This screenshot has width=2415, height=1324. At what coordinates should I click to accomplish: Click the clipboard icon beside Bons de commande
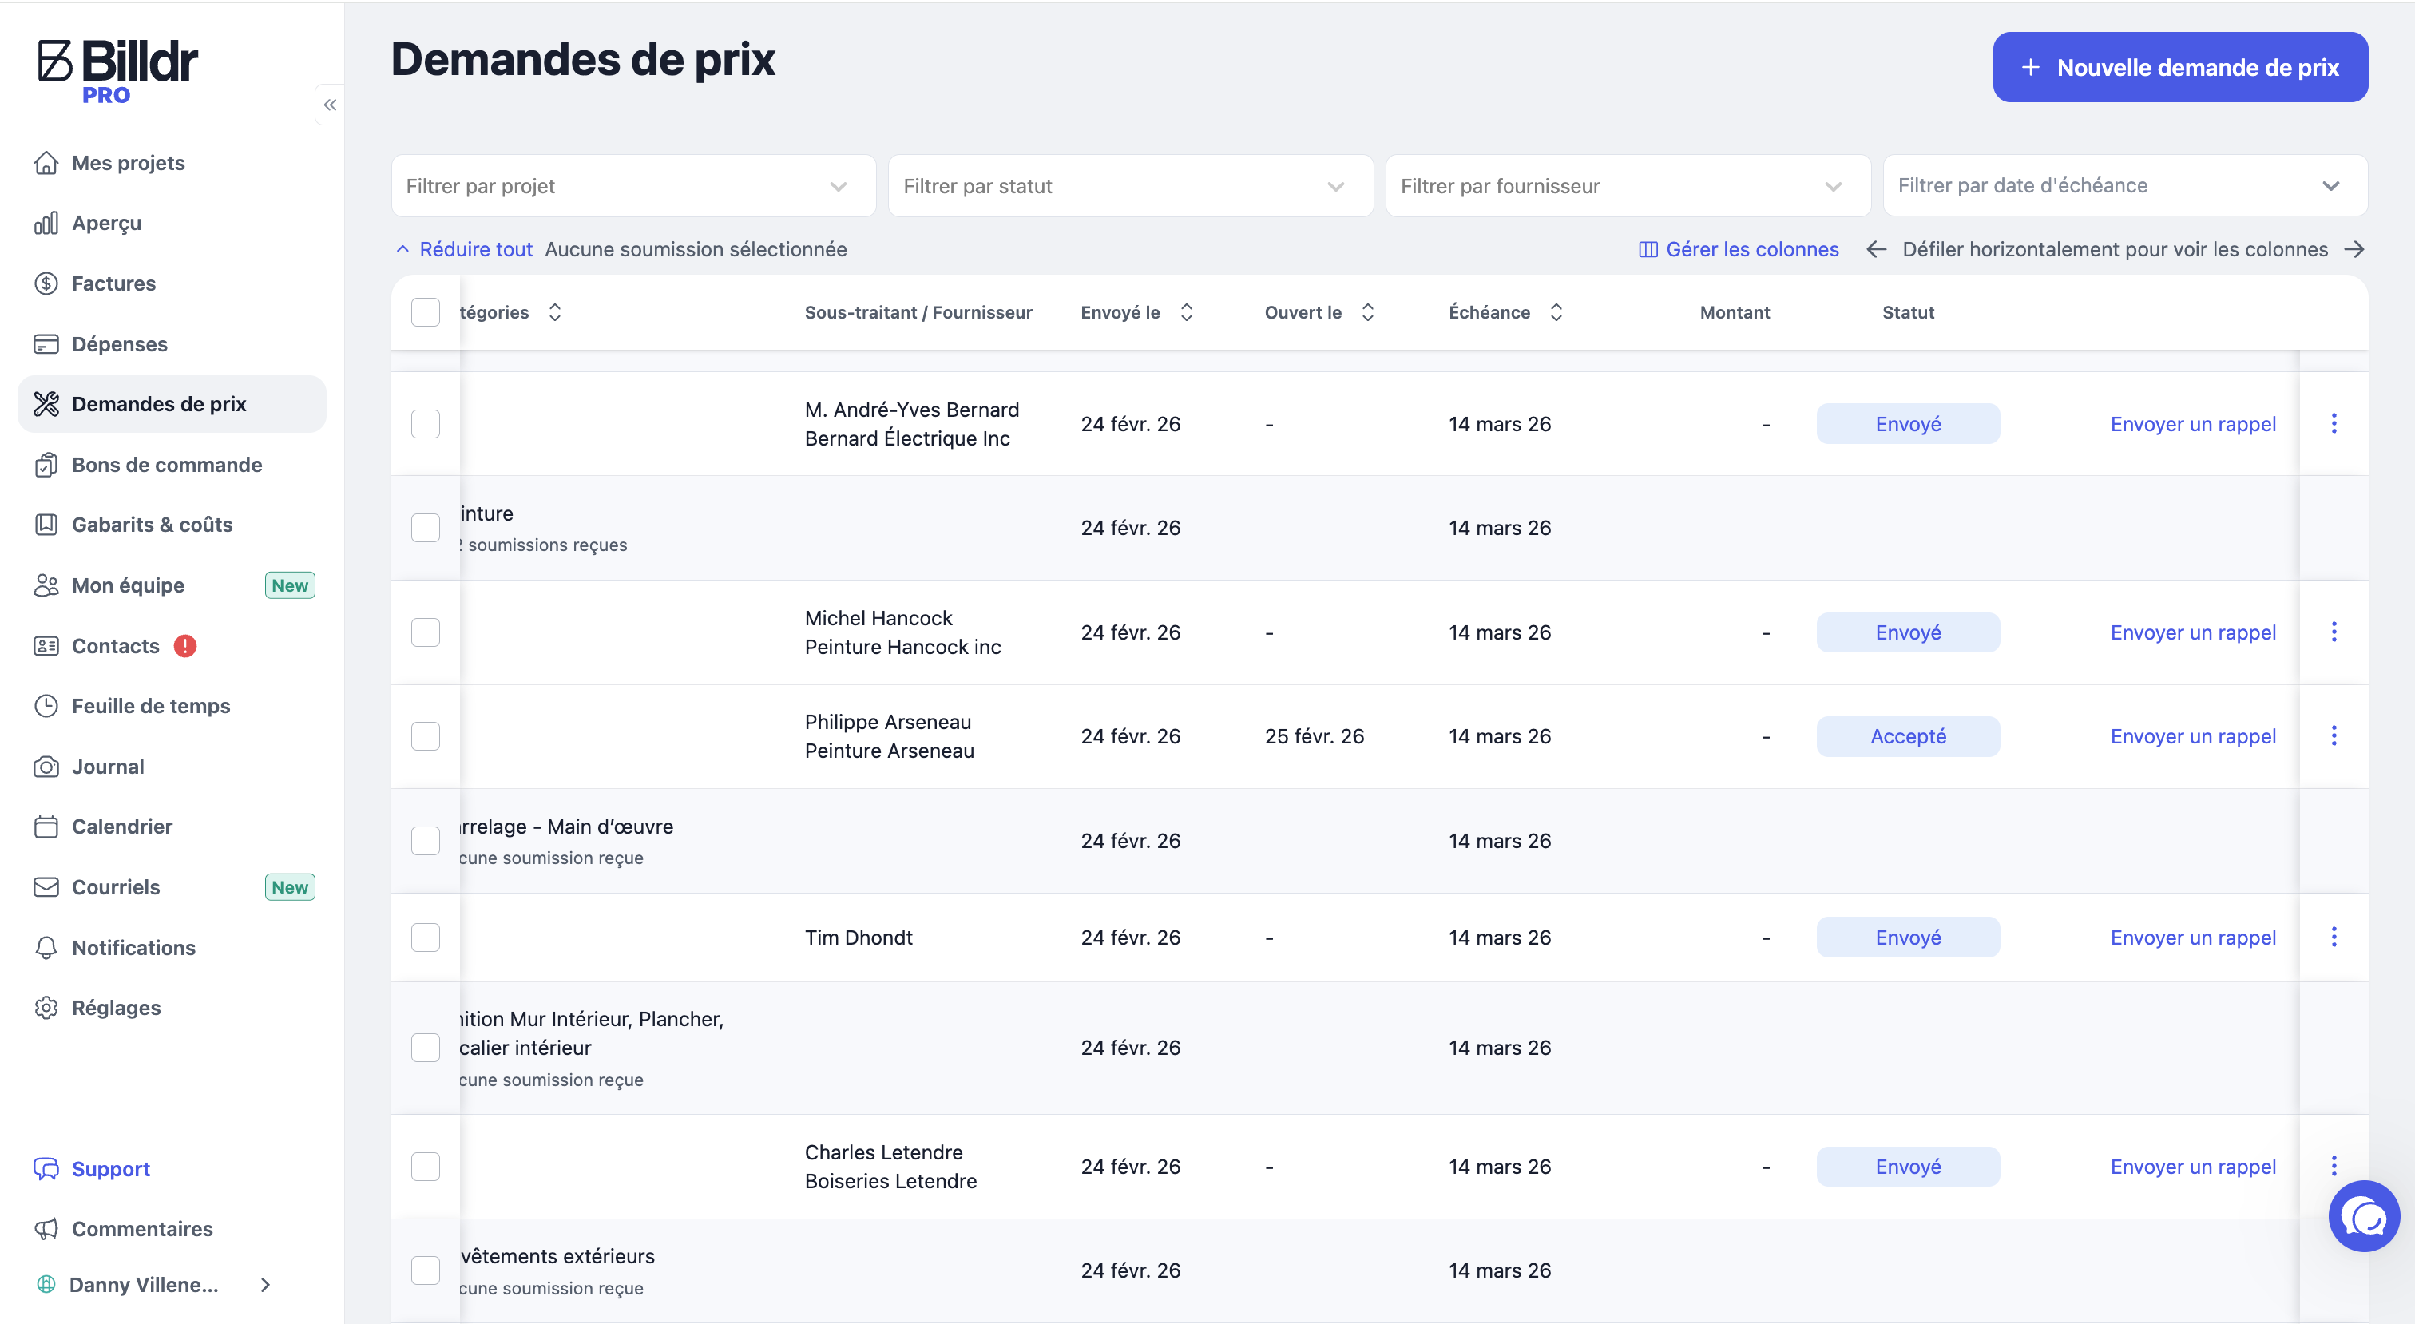pos(46,465)
